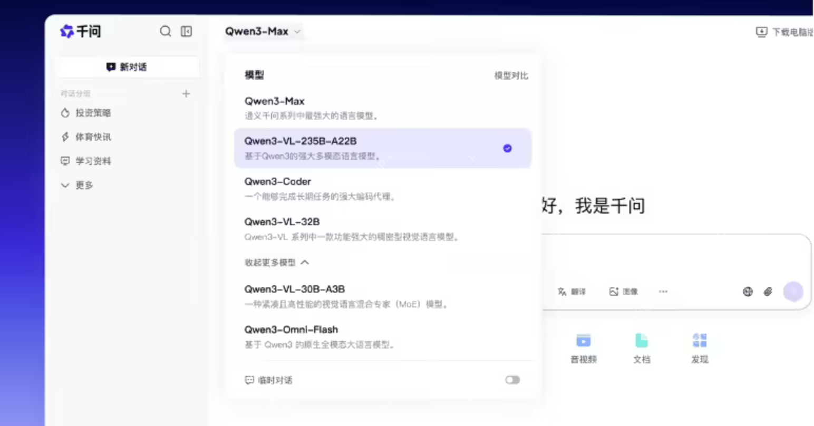This screenshot has width=814, height=426.
Task: Open the 音视频 feature
Action: (x=583, y=347)
